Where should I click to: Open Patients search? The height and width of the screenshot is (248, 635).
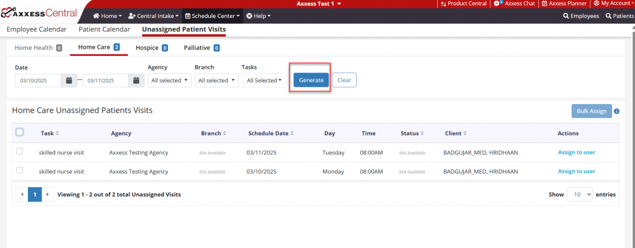point(619,16)
